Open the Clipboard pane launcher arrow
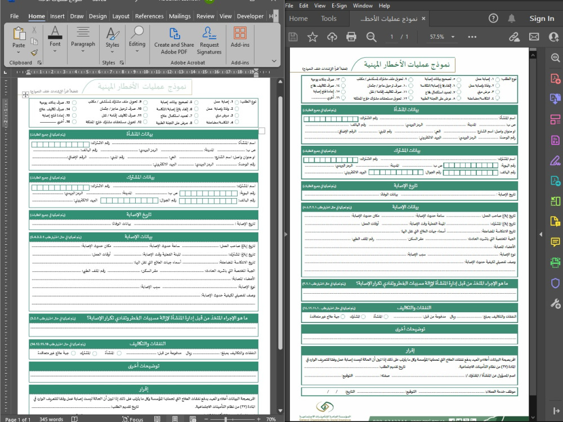 point(39,62)
